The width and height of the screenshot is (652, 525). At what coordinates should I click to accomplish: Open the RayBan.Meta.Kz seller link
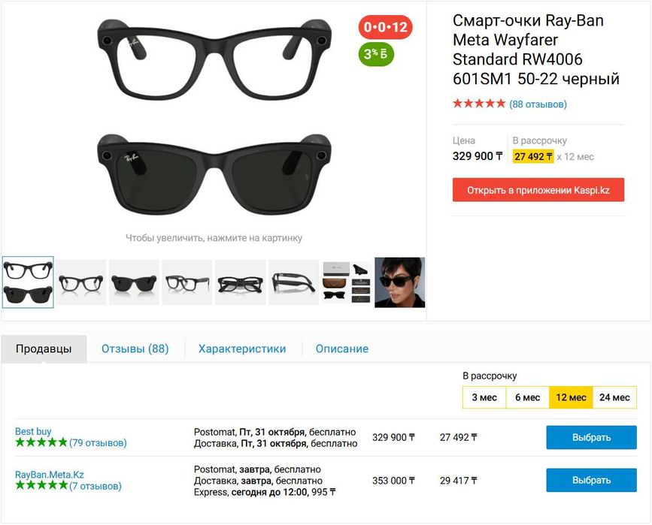[50, 475]
